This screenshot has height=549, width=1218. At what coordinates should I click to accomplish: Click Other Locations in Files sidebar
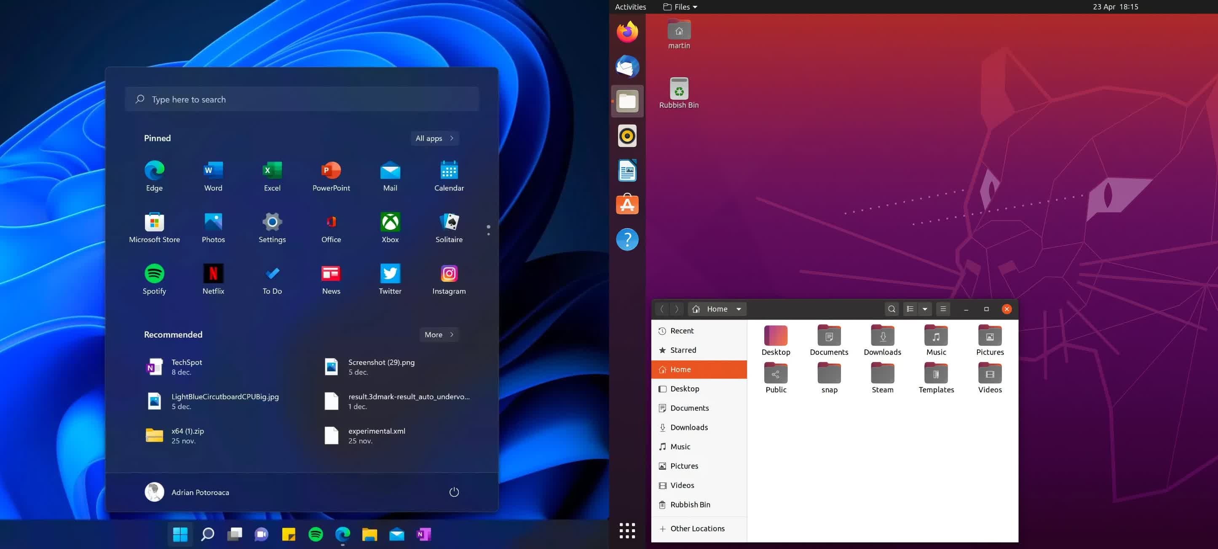pos(696,528)
